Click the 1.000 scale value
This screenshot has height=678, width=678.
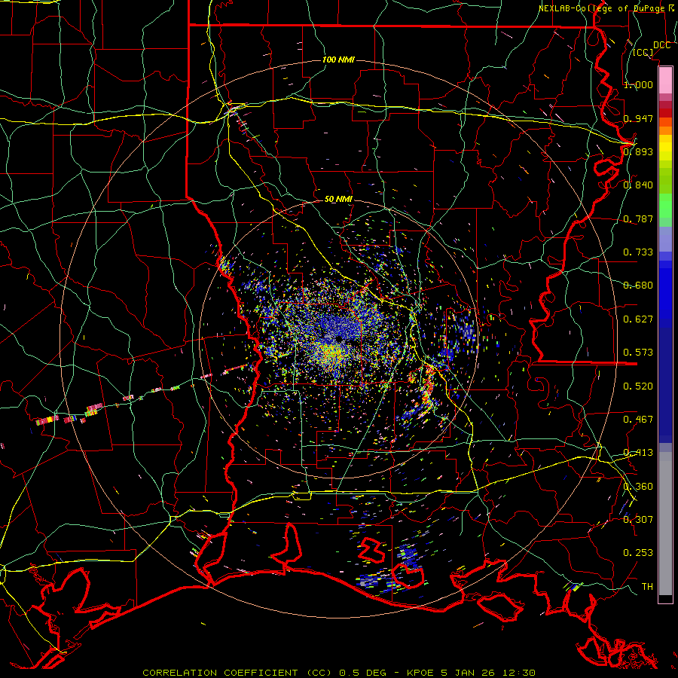coord(638,84)
